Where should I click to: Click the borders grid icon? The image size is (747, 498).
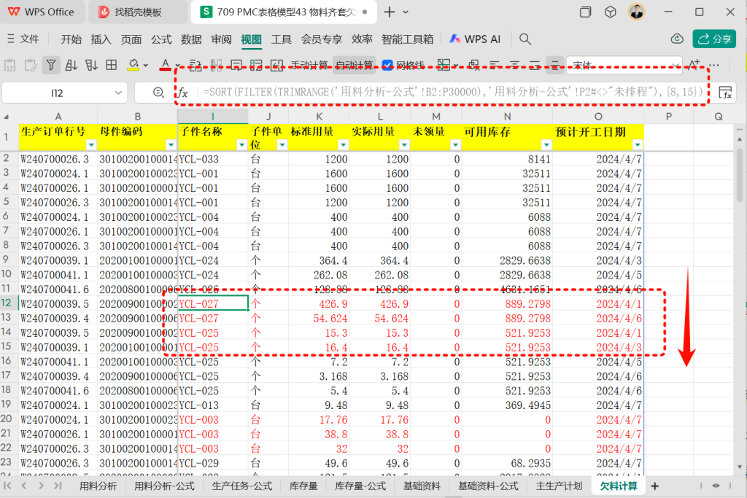click(x=112, y=65)
